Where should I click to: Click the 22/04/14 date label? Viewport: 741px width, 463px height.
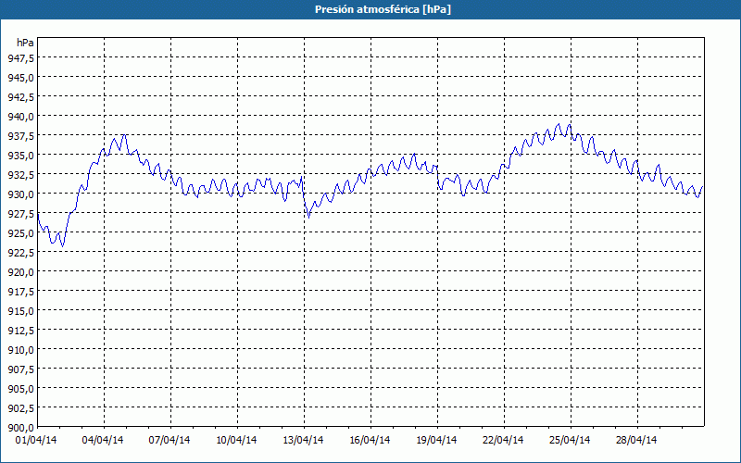503,441
